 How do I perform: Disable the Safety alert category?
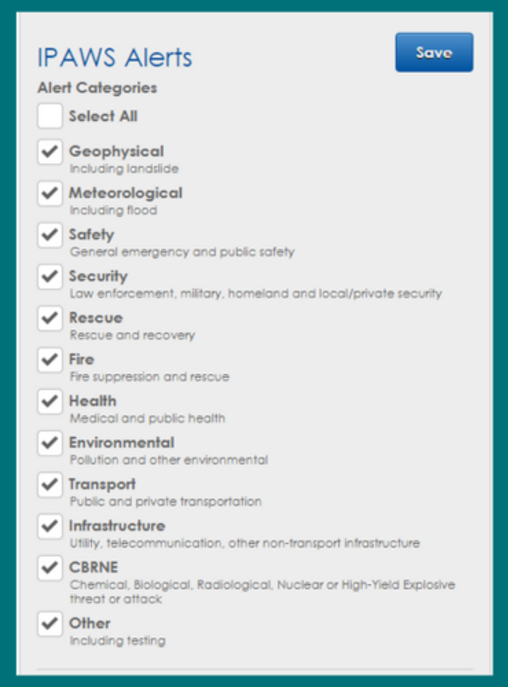point(50,235)
